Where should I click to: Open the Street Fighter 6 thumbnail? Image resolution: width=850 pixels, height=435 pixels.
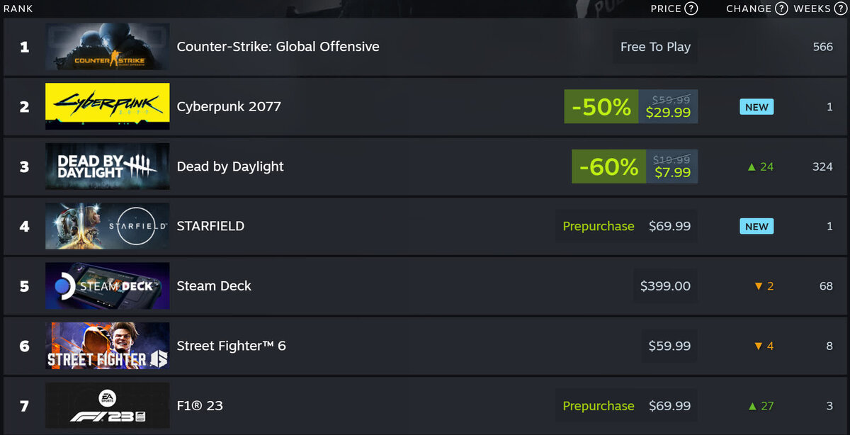(108, 346)
